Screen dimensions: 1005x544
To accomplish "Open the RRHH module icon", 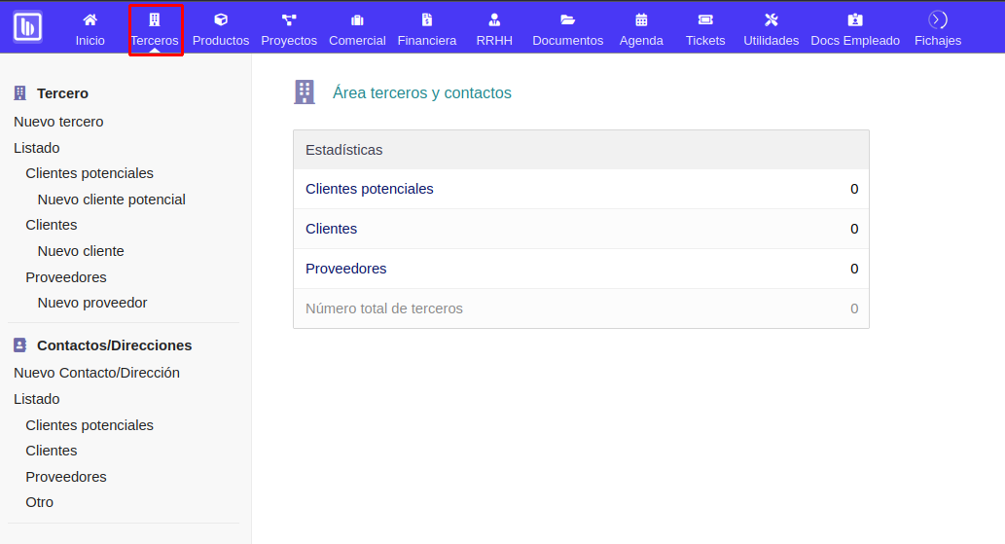I will point(494,19).
